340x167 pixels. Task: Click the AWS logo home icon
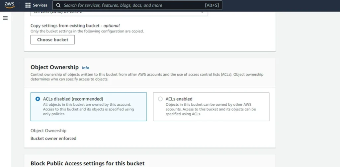(10, 5)
